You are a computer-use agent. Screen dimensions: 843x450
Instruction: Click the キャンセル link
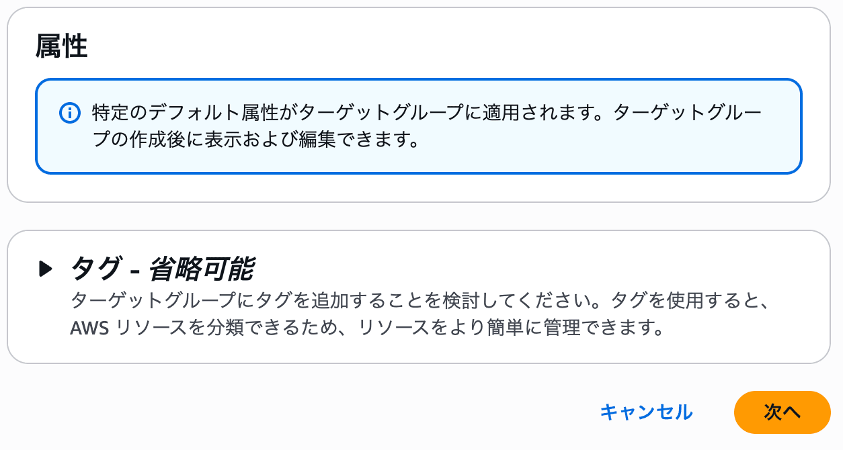tap(645, 412)
